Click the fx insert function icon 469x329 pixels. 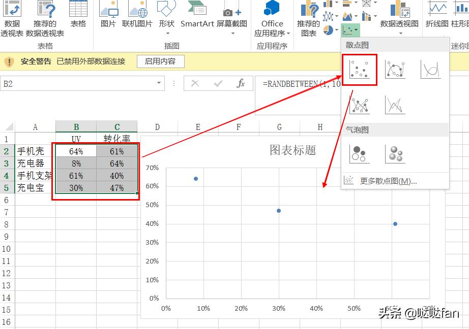point(241,84)
